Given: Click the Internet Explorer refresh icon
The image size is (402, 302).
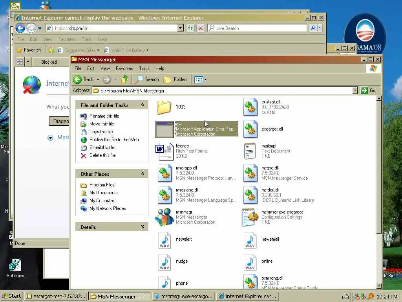Looking at the screenshot, I should [190, 28].
